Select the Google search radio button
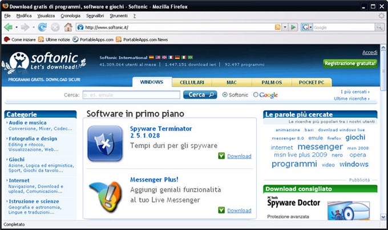The height and width of the screenshot is (230, 388). click(256, 95)
